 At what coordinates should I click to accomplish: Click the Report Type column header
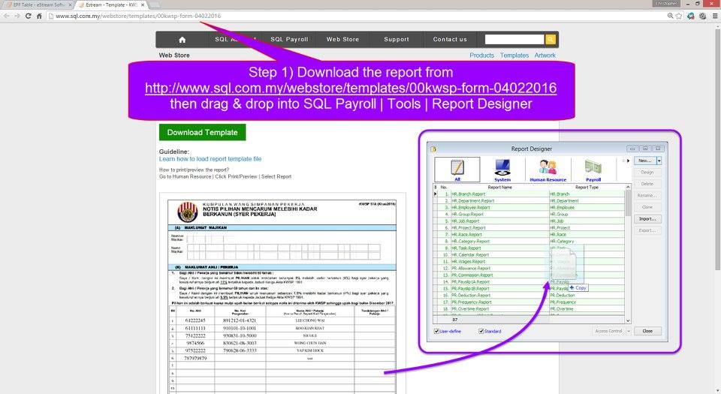587,188
